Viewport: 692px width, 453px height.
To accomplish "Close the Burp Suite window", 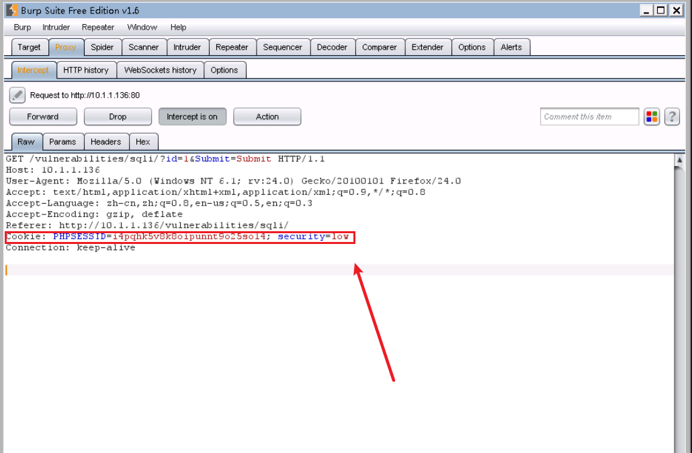I will 676,10.
